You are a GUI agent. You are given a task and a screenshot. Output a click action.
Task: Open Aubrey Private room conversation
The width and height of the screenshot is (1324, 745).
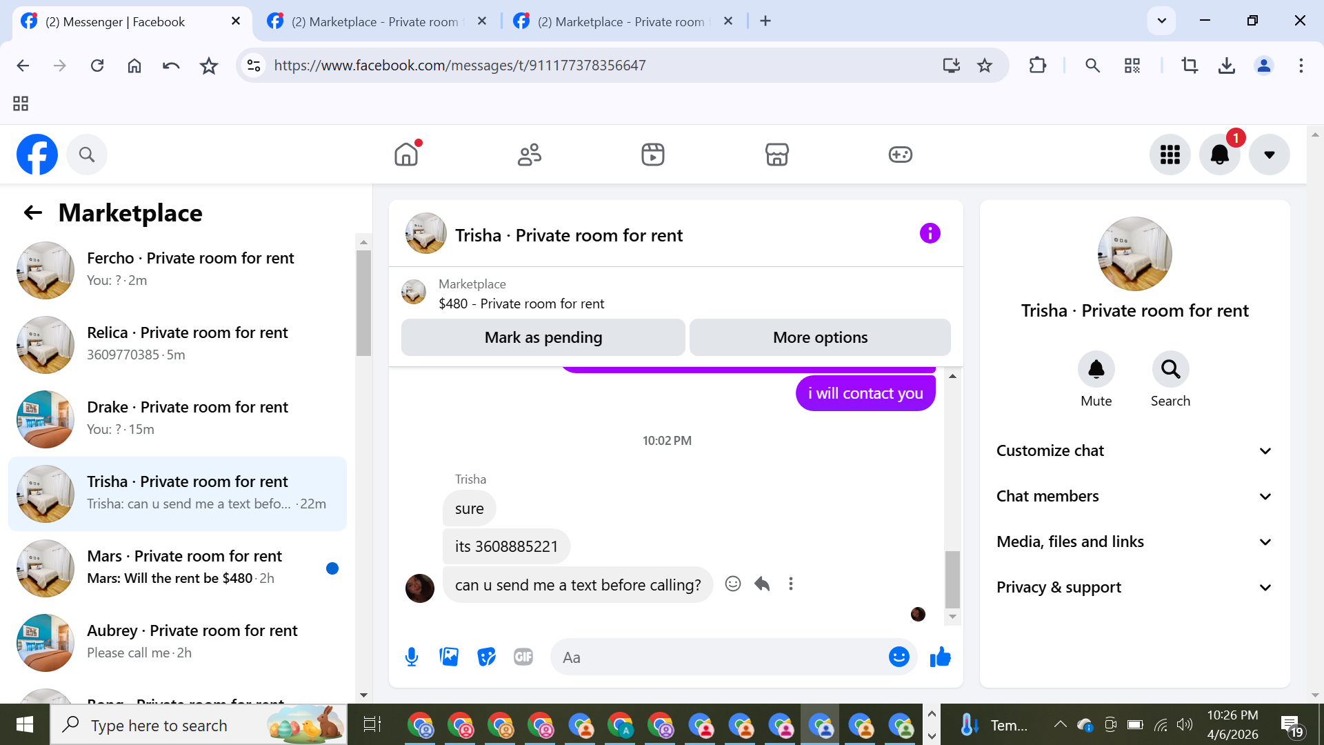(x=177, y=643)
